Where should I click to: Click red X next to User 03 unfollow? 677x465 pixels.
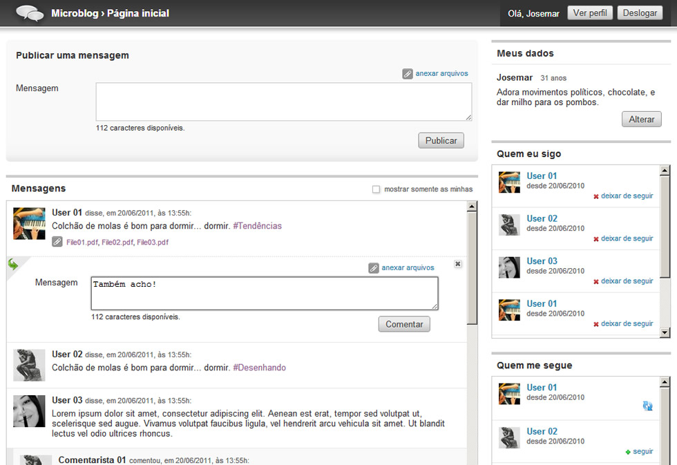(595, 281)
